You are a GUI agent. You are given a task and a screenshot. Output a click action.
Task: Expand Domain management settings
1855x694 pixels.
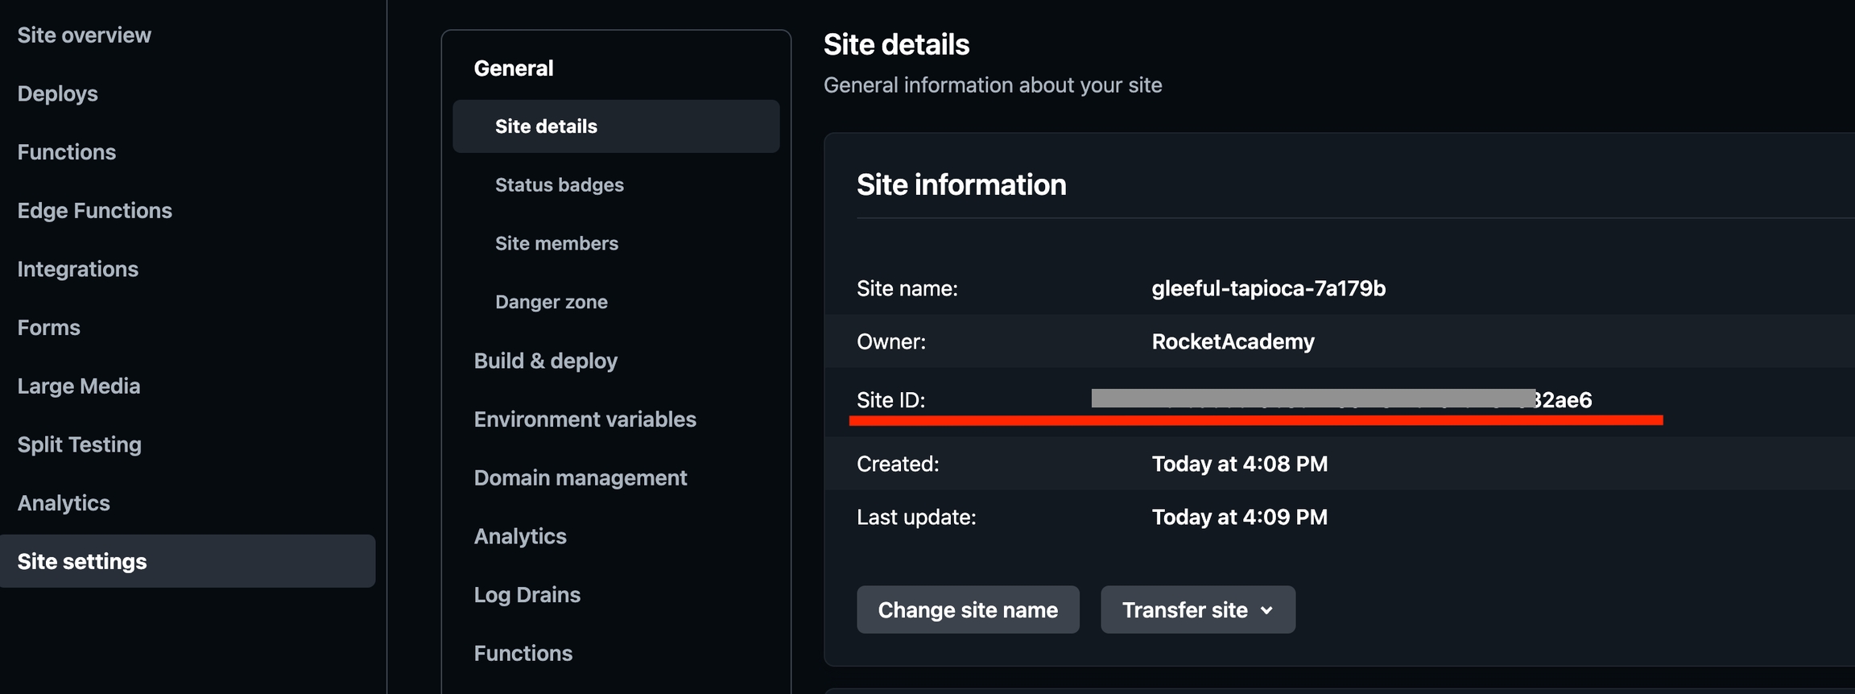click(580, 478)
